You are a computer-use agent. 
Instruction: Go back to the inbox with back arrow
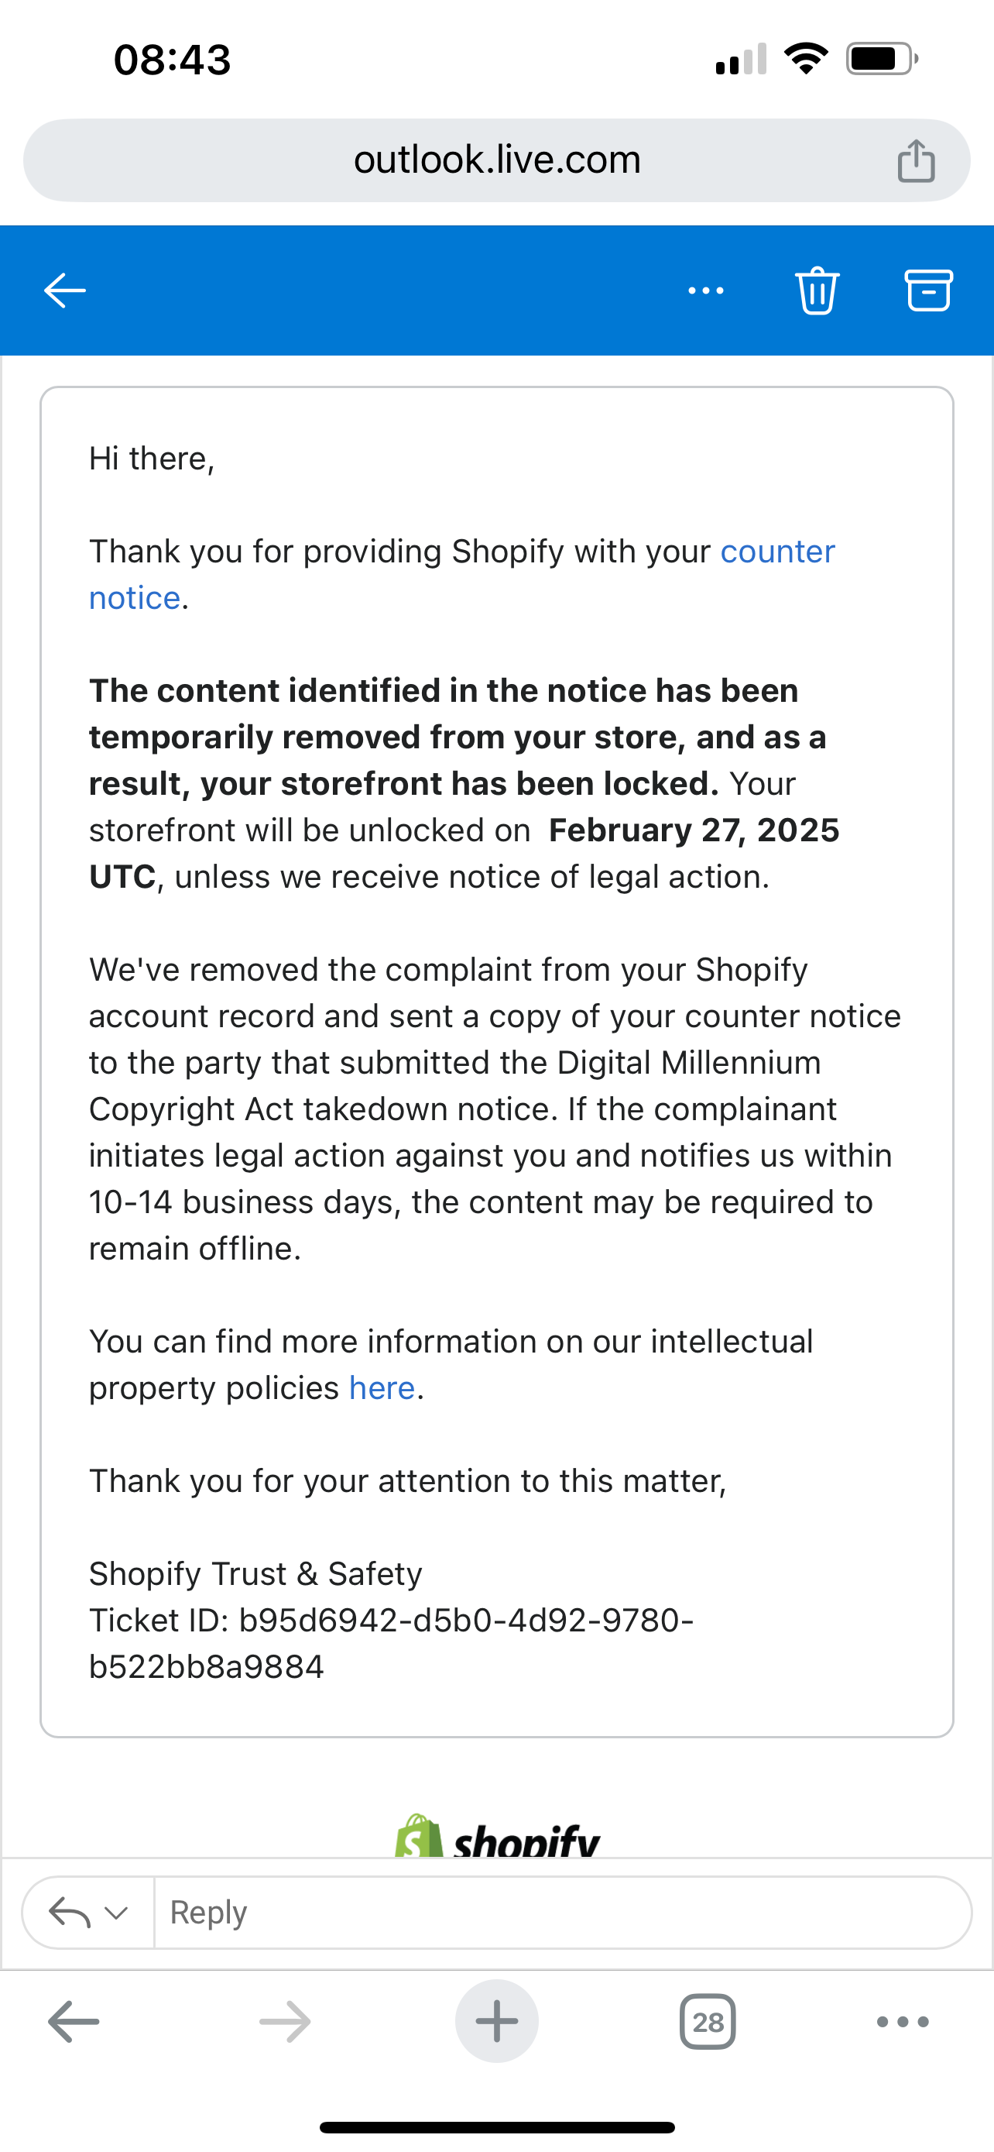(65, 290)
